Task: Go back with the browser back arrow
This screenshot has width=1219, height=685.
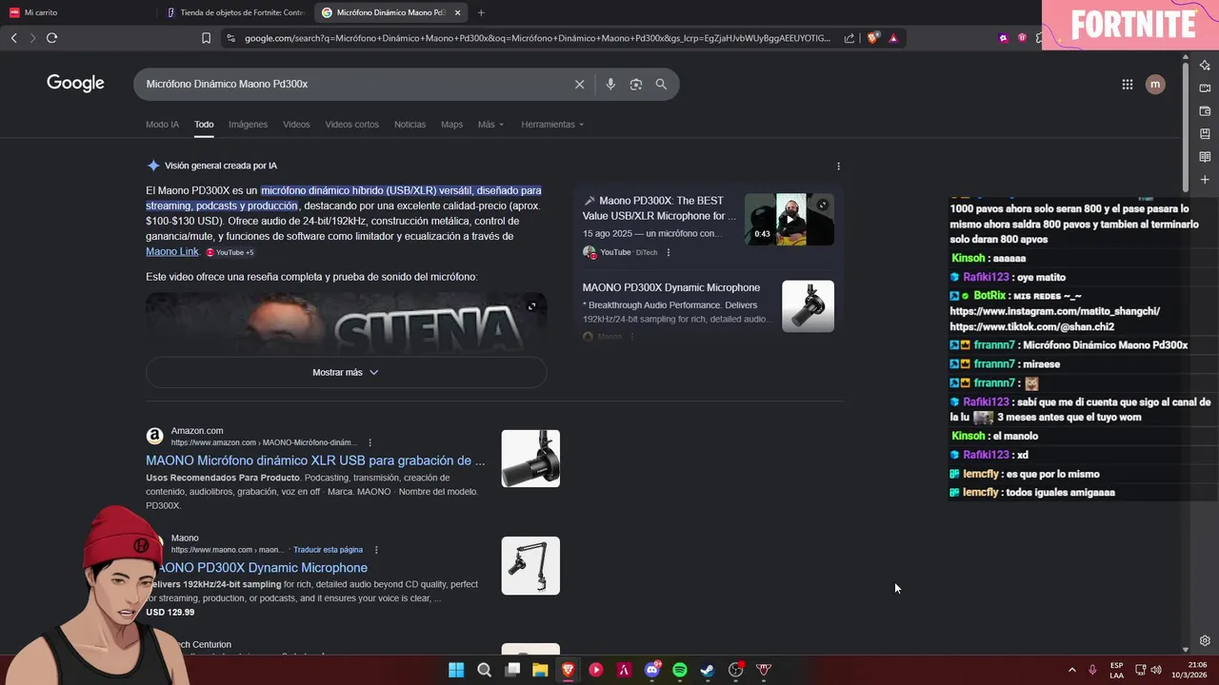Action: [x=13, y=38]
